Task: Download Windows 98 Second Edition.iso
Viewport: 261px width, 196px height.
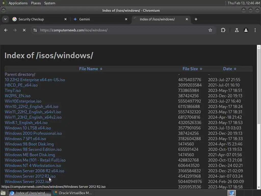Action: click(x=33, y=149)
